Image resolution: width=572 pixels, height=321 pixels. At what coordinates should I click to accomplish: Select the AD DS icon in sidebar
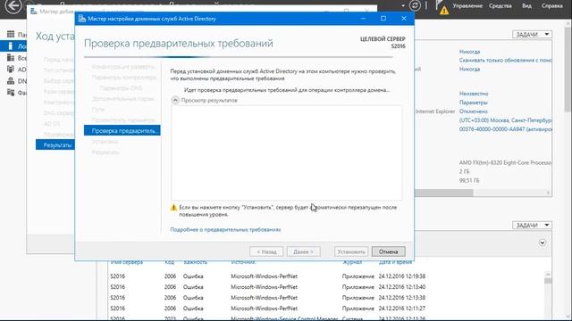pos(11,70)
